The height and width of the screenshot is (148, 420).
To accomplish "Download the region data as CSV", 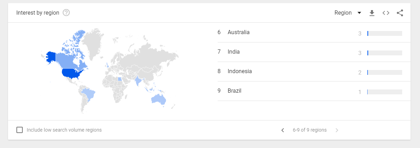I will 372,13.
